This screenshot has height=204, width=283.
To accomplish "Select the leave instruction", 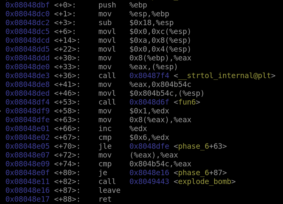I will (x=109, y=190).
